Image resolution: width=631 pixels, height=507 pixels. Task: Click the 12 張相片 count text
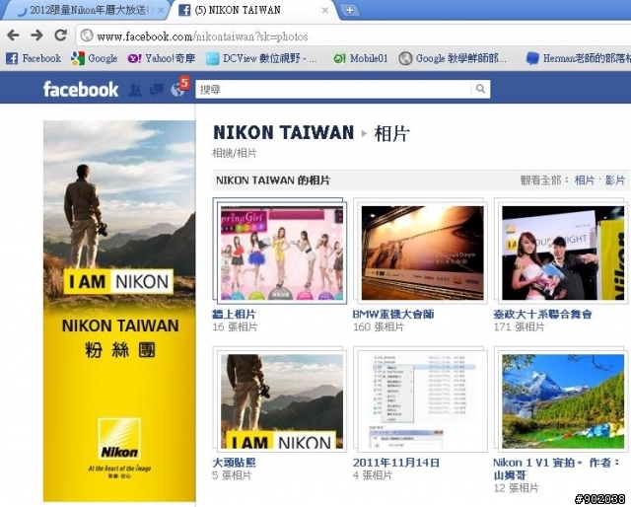pyautogui.click(x=517, y=488)
